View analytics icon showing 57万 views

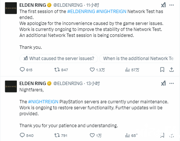127,70
